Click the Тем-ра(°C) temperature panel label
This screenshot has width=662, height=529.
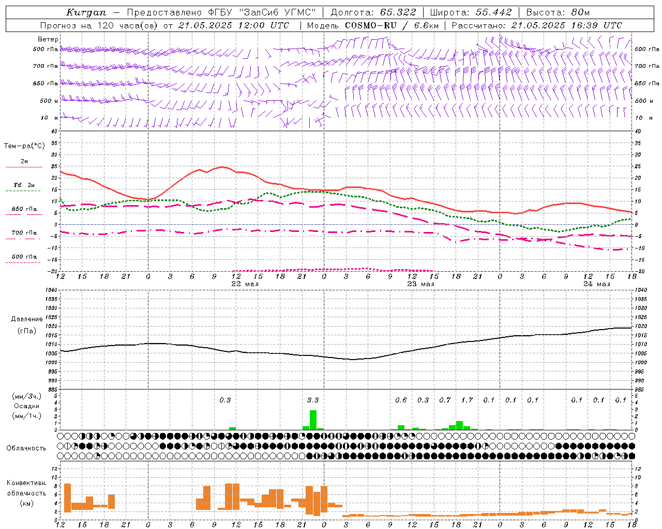(24, 146)
